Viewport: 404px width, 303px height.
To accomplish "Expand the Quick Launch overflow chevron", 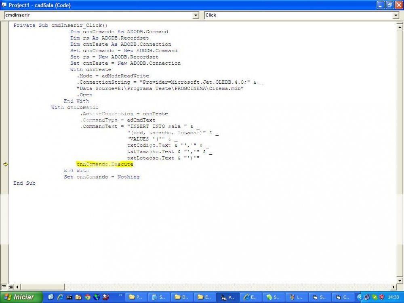I will click(120, 295).
